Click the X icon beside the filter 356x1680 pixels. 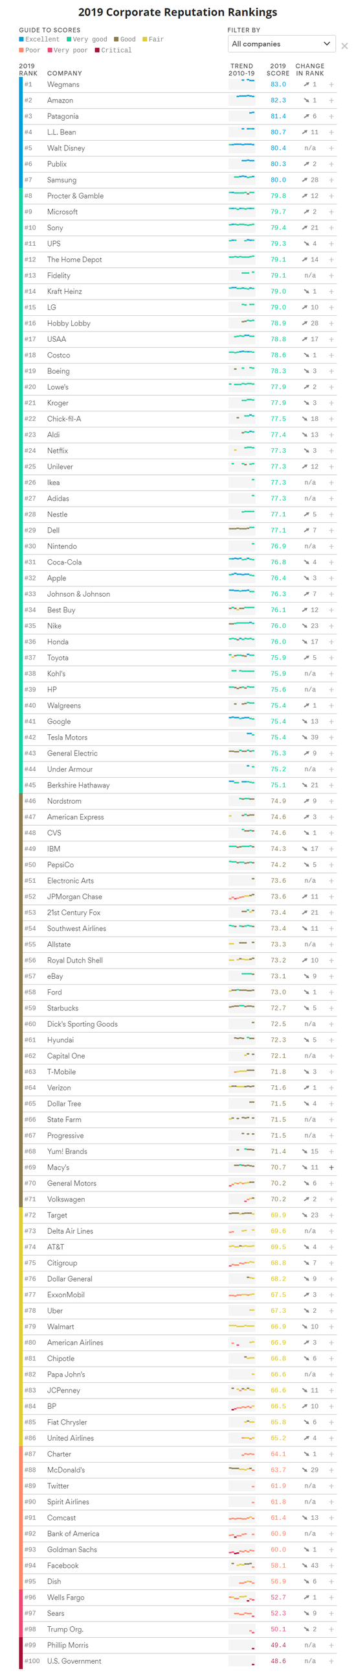(344, 45)
